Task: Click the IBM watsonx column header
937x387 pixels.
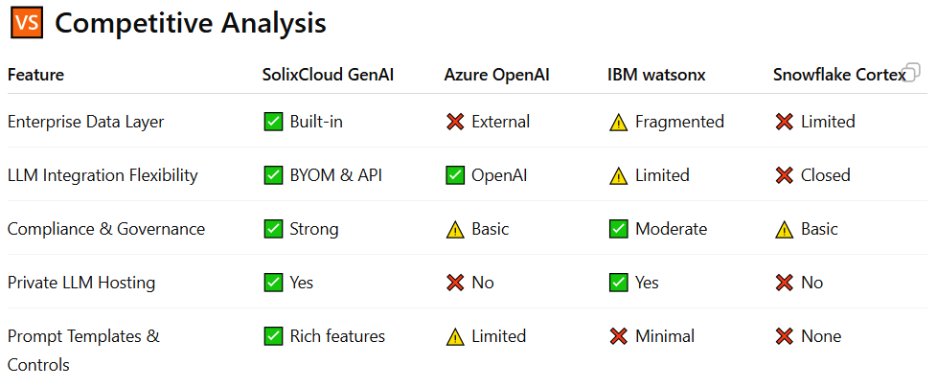Action: (x=656, y=75)
